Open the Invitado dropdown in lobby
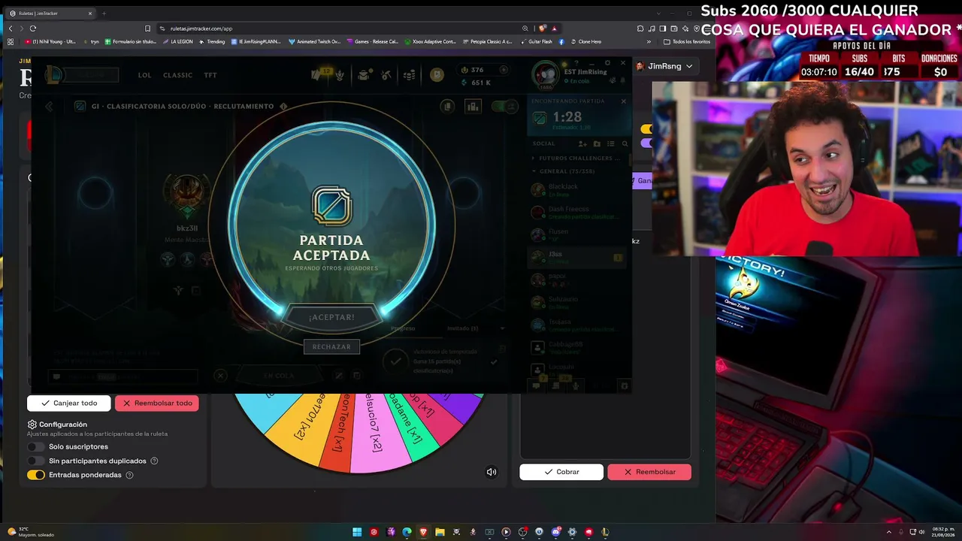This screenshot has width=962, height=541. [476, 328]
